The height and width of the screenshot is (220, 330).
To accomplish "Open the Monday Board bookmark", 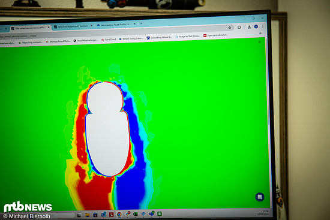I will coord(58,41).
